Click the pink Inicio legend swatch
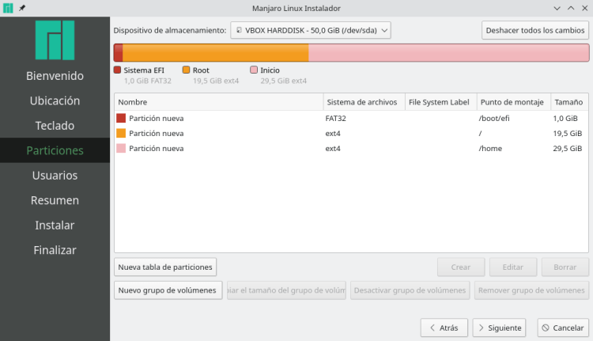 [254, 70]
